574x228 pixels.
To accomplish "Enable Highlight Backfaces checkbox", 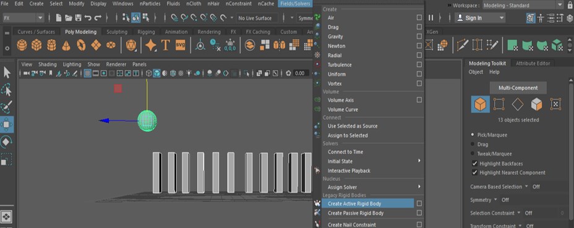I will [x=475, y=164].
